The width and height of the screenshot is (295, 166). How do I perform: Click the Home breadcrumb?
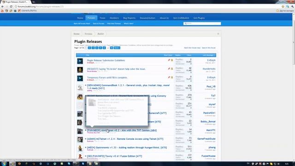[77, 34]
